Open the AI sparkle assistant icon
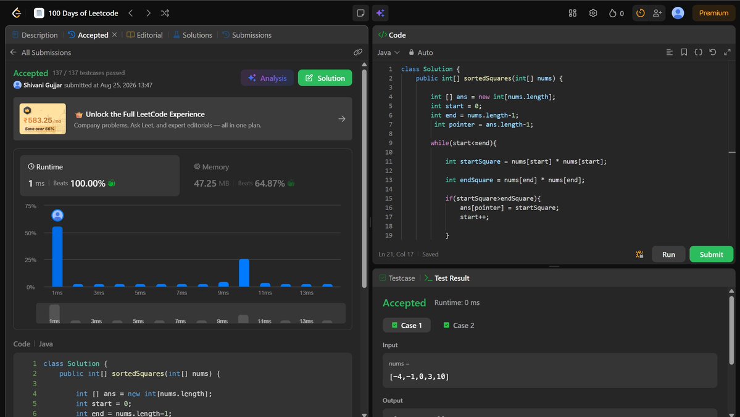Viewport: 740px width, 417px height. point(380,13)
